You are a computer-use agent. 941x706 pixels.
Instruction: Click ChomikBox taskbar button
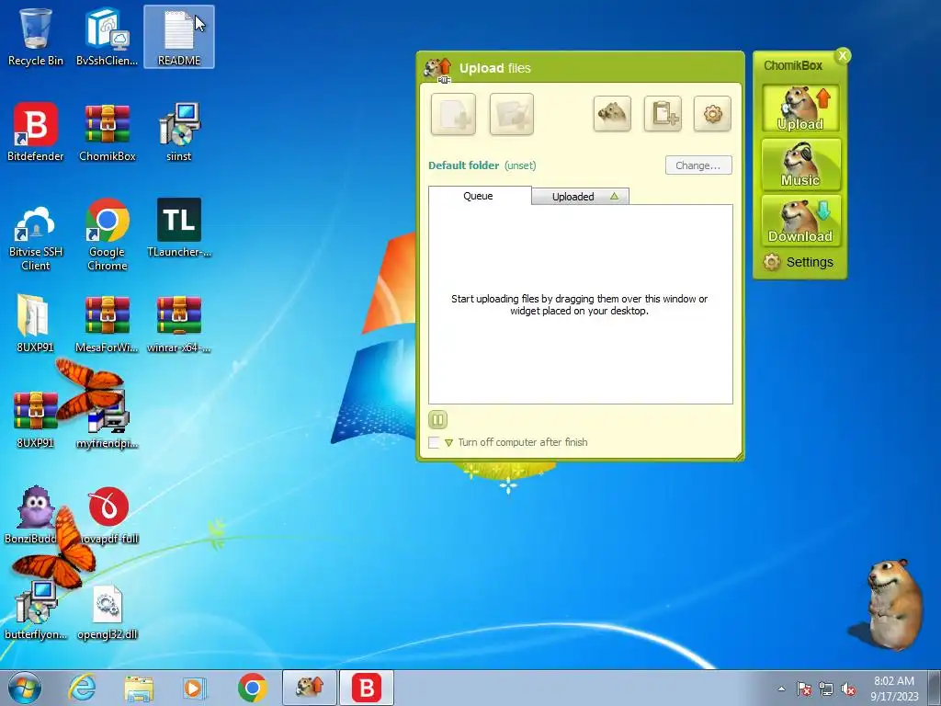click(310, 688)
